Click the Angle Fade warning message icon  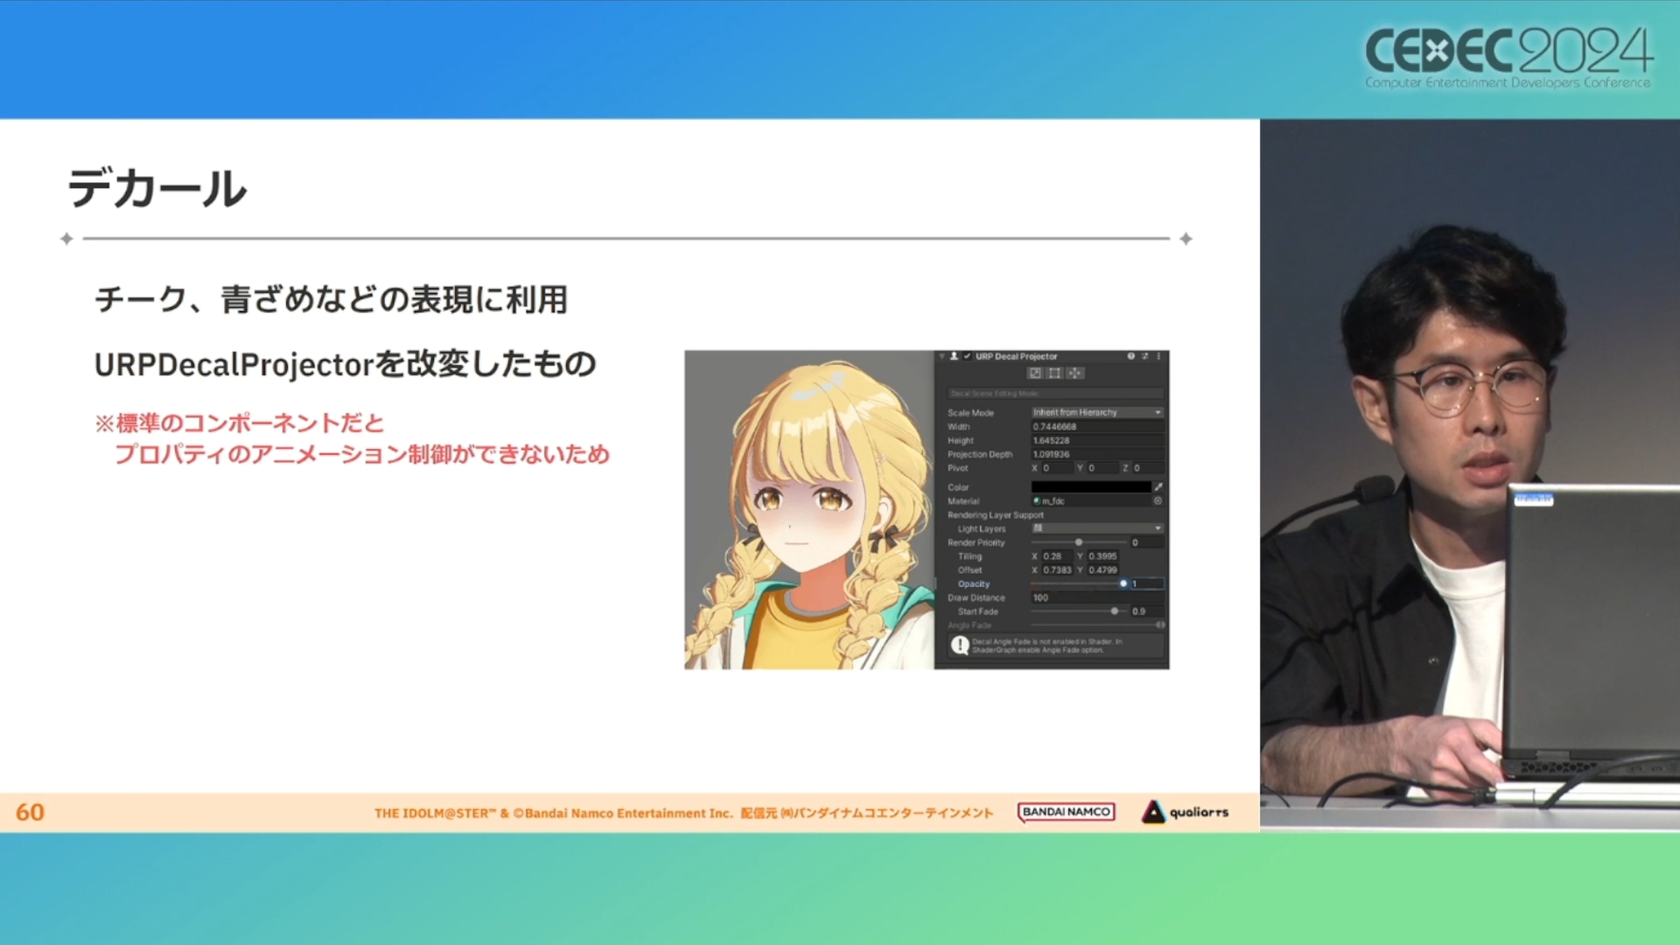[960, 646]
